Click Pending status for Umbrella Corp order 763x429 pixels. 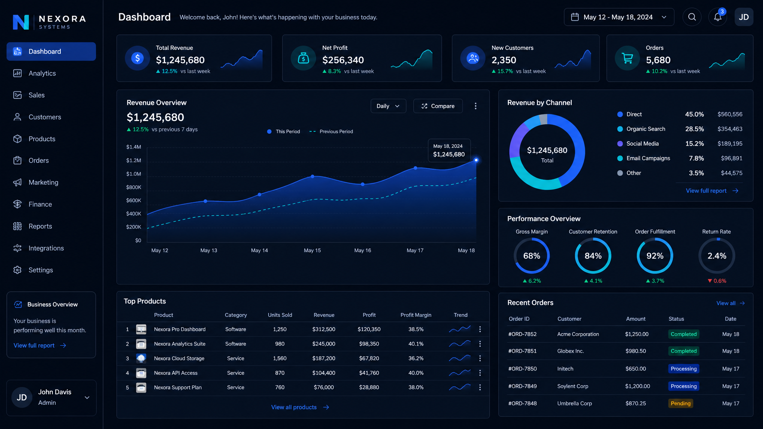(x=681, y=403)
